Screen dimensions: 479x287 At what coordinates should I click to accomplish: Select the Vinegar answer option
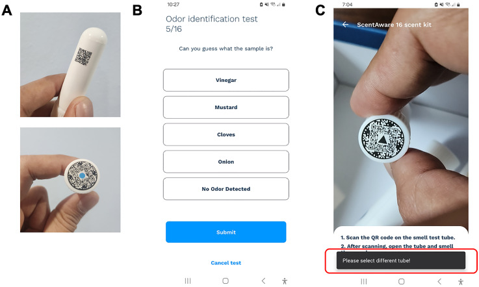(226, 80)
